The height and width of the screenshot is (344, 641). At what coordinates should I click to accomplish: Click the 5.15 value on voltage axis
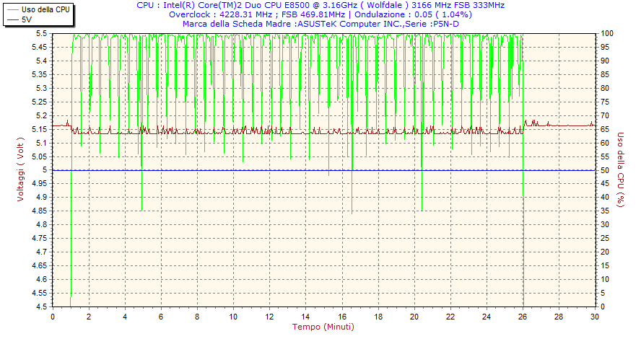point(39,129)
